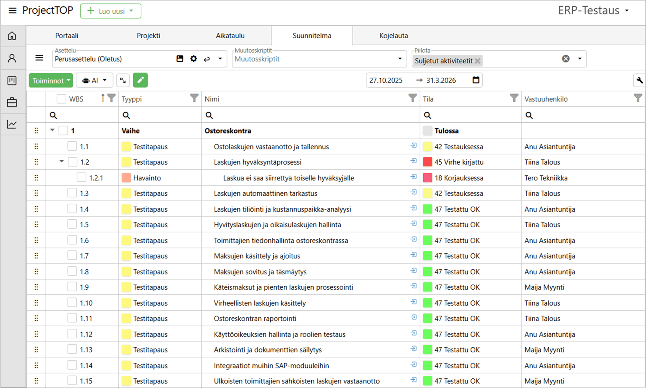Screen dimensions: 646x388
Task: Click the Tila column filter icon
Action: click(514, 98)
